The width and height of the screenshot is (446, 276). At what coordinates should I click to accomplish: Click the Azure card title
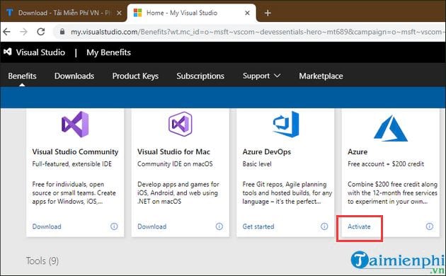(358, 151)
